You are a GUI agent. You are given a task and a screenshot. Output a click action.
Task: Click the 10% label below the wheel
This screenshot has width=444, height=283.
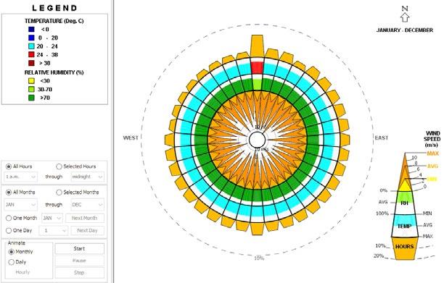(x=259, y=258)
